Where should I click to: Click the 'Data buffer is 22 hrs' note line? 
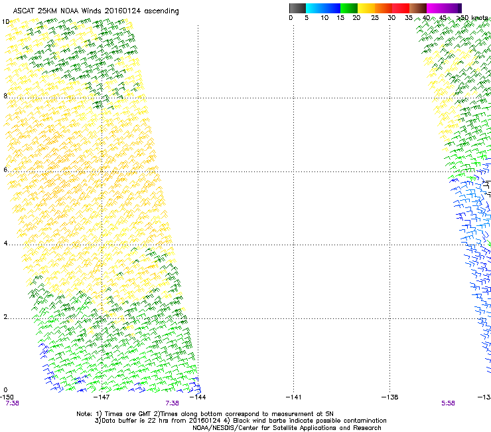tap(240, 421)
